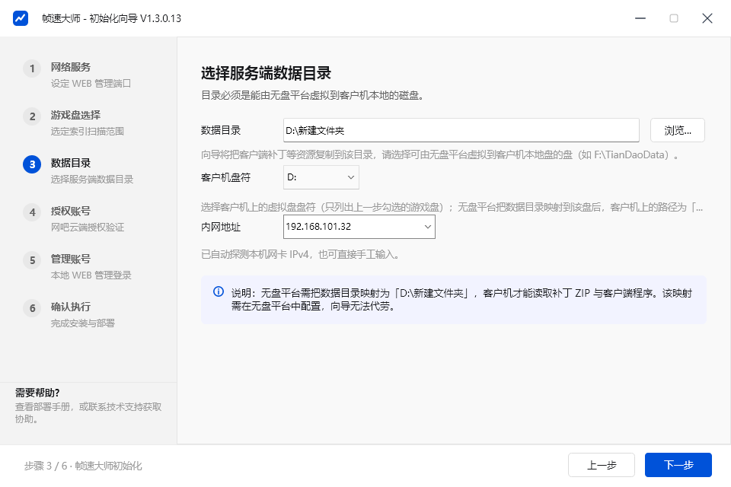Minimize the wizard window
The width and height of the screenshot is (731, 487).
pos(640,18)
